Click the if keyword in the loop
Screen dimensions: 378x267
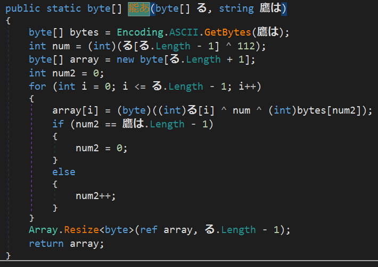pyautogui.click(x=58, y=124)
